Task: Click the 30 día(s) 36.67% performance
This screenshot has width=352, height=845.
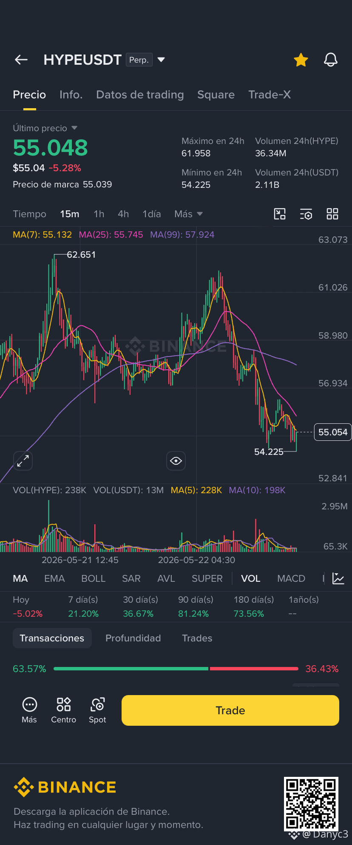Action: 140,606
